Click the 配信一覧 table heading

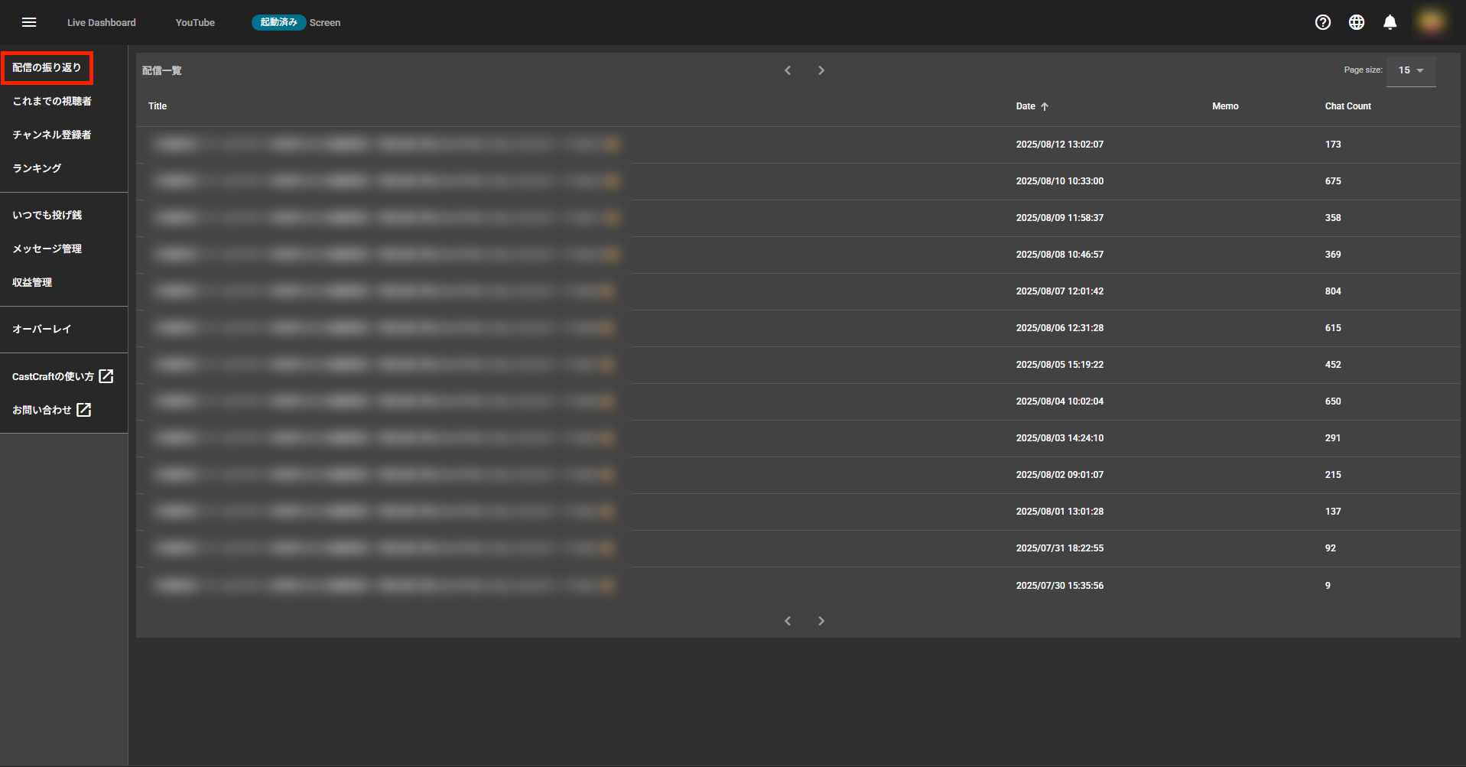pos(161,70)
